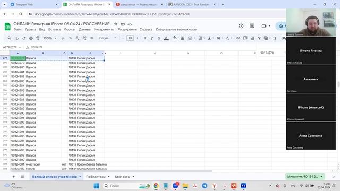Open version history clock icon
Screen dimensions: 340x191
click(x=241, y=26)
